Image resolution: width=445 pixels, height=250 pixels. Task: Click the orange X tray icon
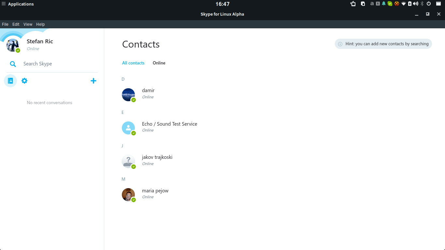397,4
